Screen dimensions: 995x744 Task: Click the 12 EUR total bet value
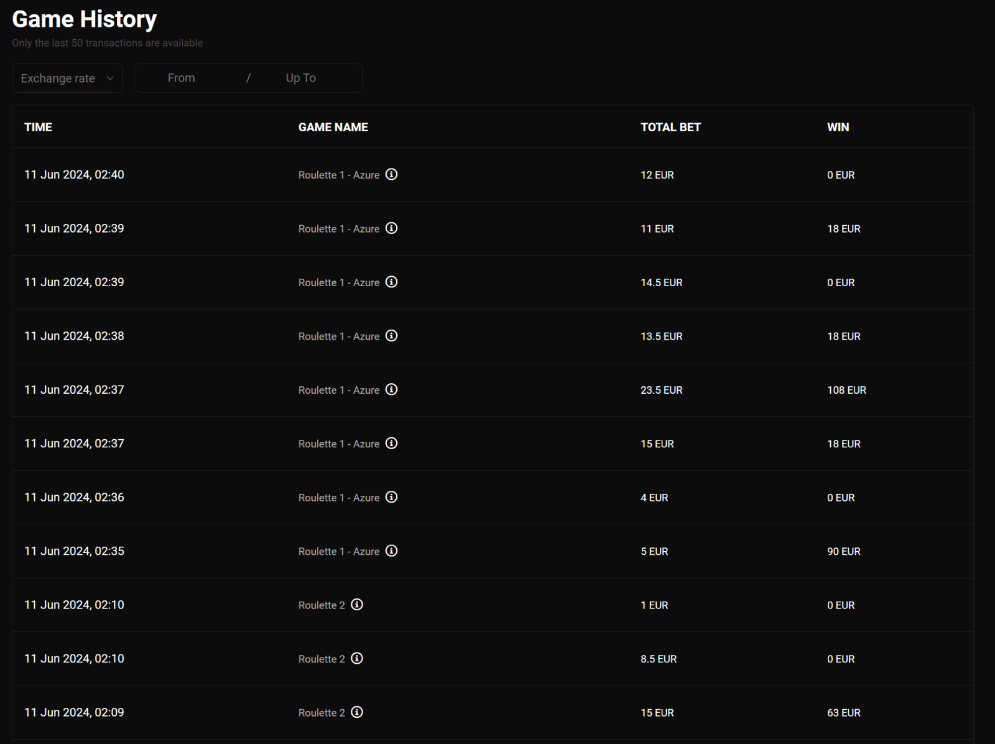click(x=657, y=175)
